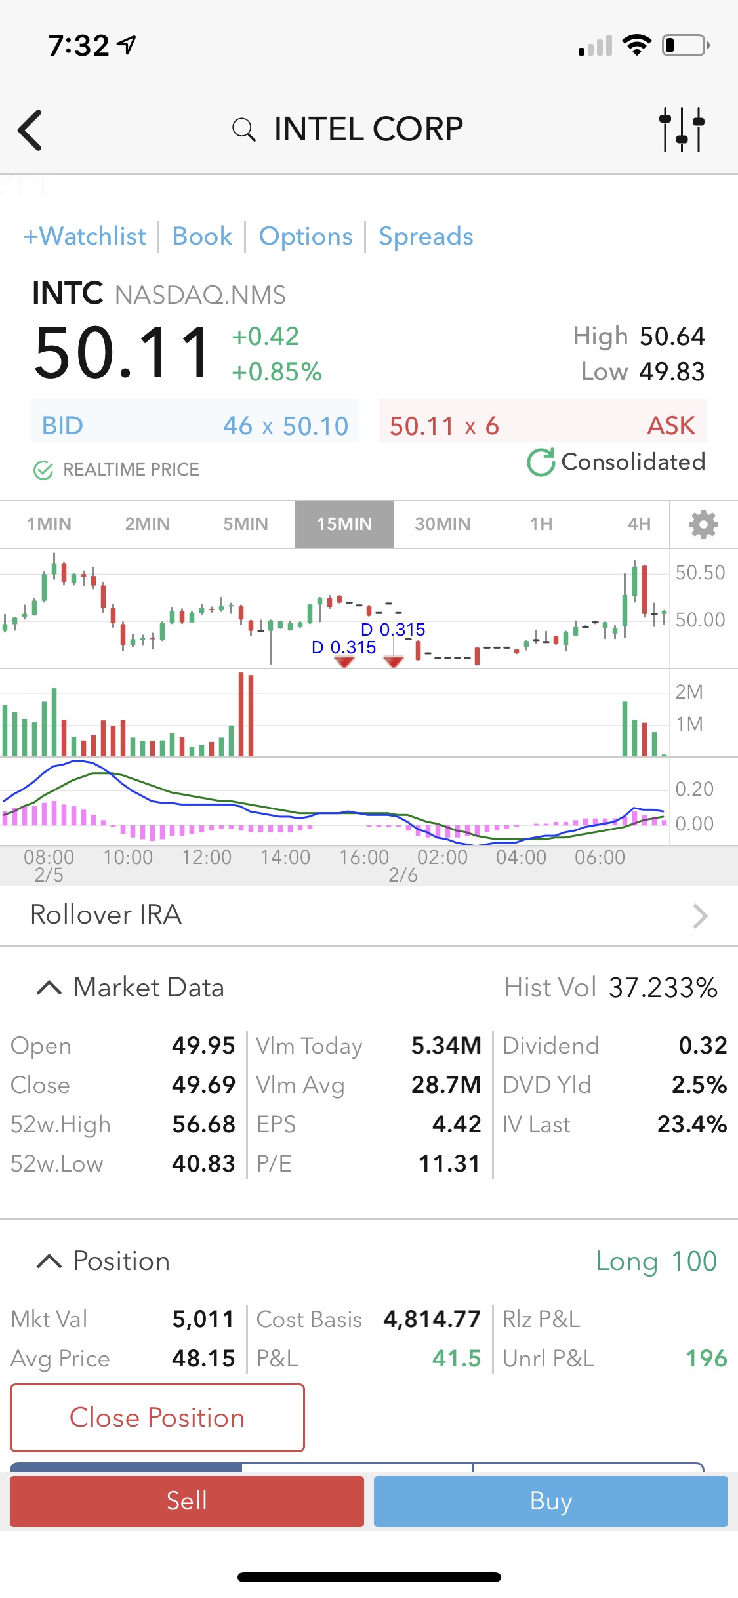Tap the Wi-Fi status icon
This screenshot has height=1598, width=738.
[636, 45]
